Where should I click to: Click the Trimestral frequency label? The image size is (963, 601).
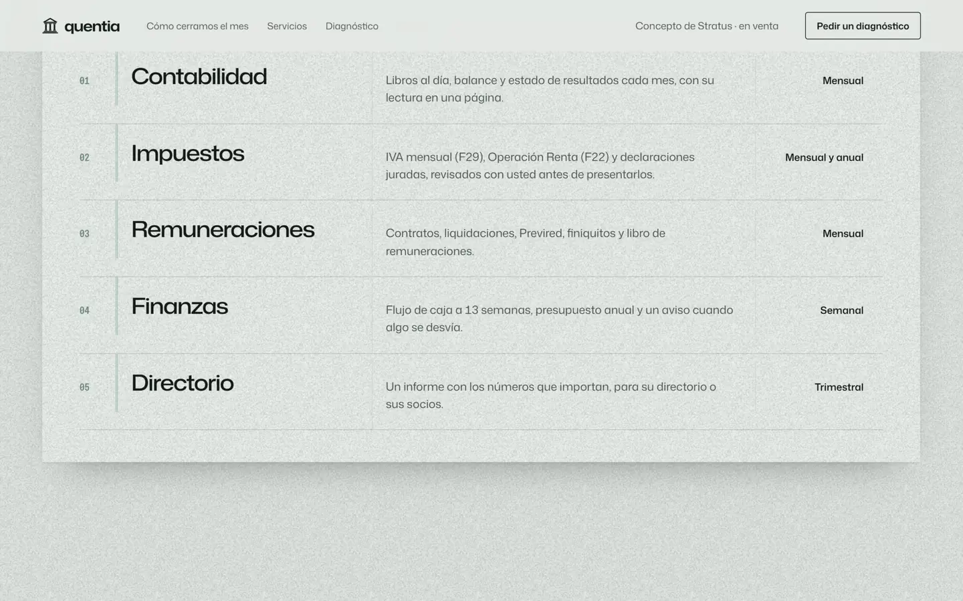point(839,387)
